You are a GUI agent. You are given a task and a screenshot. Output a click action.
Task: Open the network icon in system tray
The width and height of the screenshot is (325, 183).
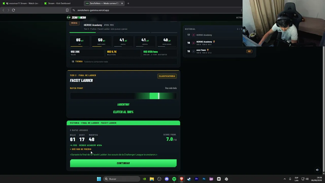click(303, 179)
